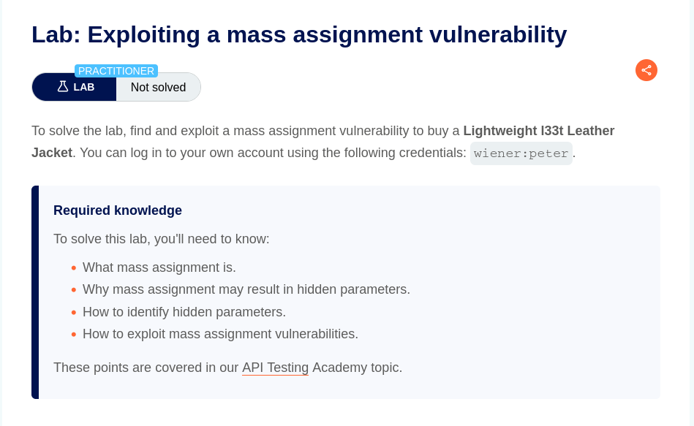Image resolution: width=694 pixels, height=426 pixels.
Task: Click the 'Why mass assignment may result' bullet
Action: point(246,289)
